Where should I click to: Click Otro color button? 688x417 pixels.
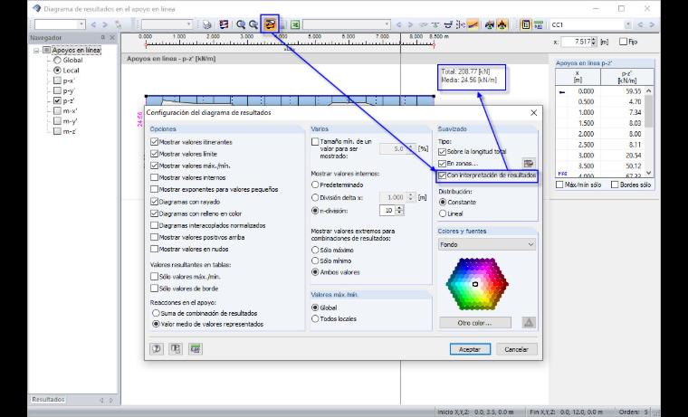(474, 323)
